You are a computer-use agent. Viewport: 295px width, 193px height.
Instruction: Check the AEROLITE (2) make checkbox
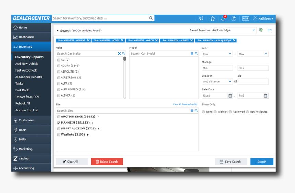pos(59,72)
